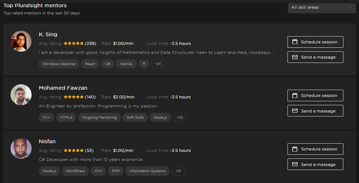359x183 pixels.
Task: Open K. Sing mentor name link
Action: (48, 34)
